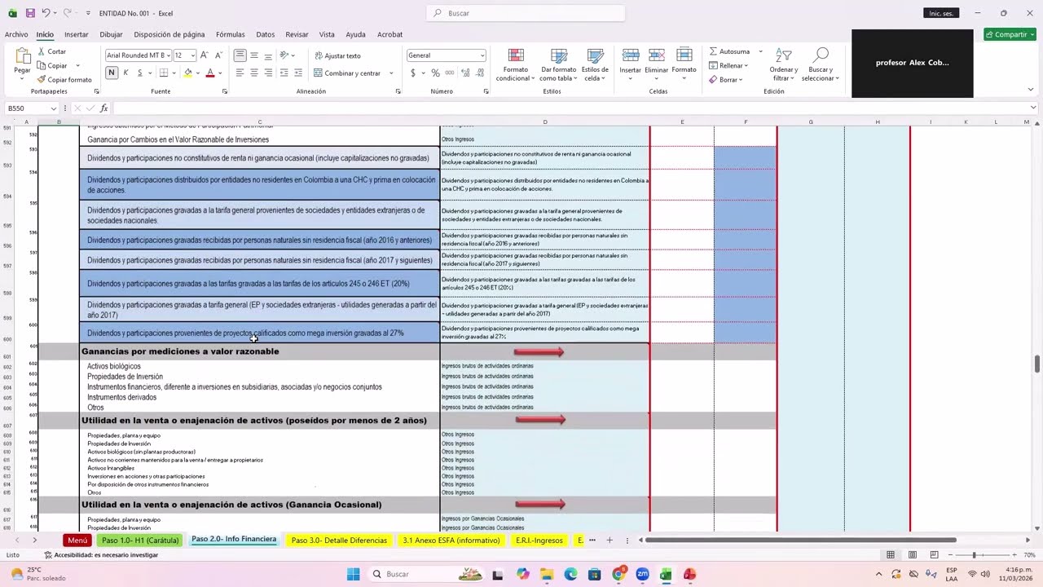Screen dimensions: 1043x587
Task: Switch to red Menú sheet tab
Action: click(x=77, y=540)
